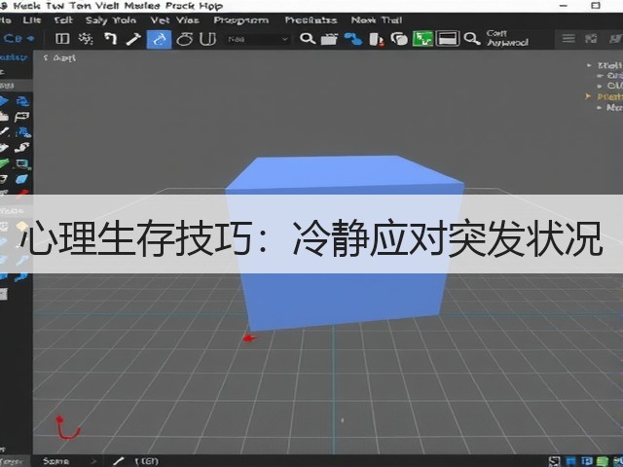Click the sparkle particles icon in toolbar
The image size is (623, 467).
point(86,39)
